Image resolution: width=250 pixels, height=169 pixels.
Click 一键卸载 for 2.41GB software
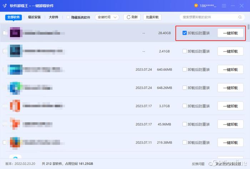coord(230,51)
